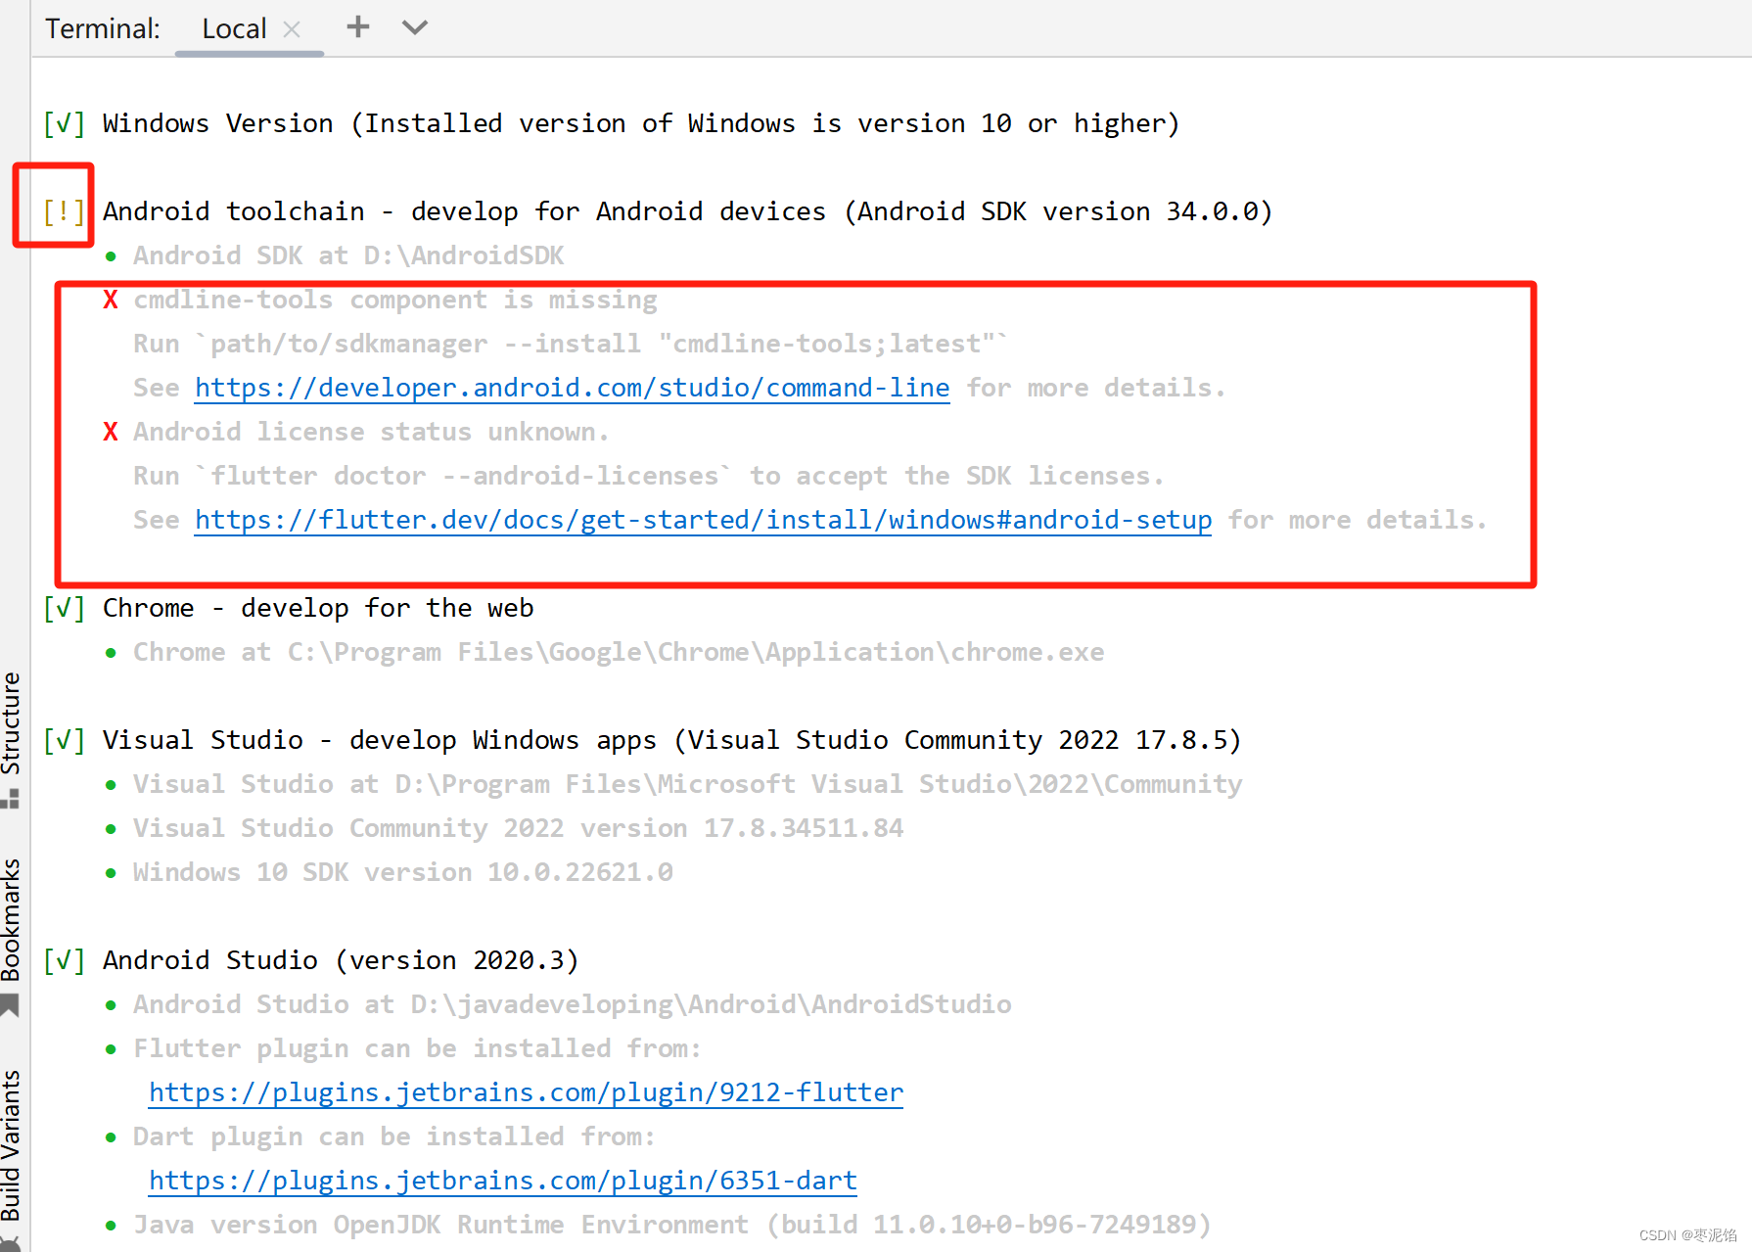Click the [√] marker beside Chrome
Viewport: 1752px width, 1252px height.
coord(64,608)
